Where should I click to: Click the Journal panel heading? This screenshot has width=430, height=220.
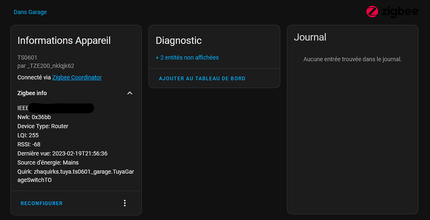tap(310, 37)
